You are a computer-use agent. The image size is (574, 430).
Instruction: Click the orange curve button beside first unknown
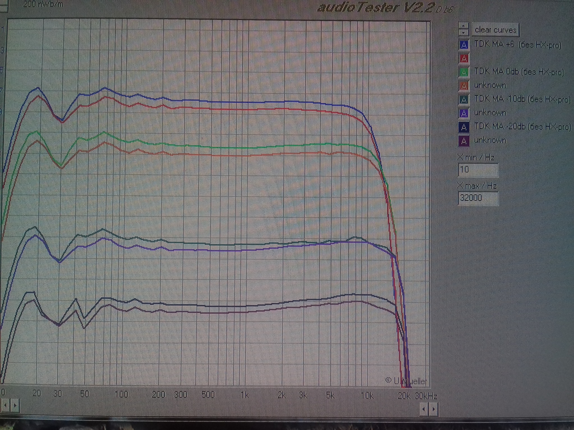pos(464,86)
